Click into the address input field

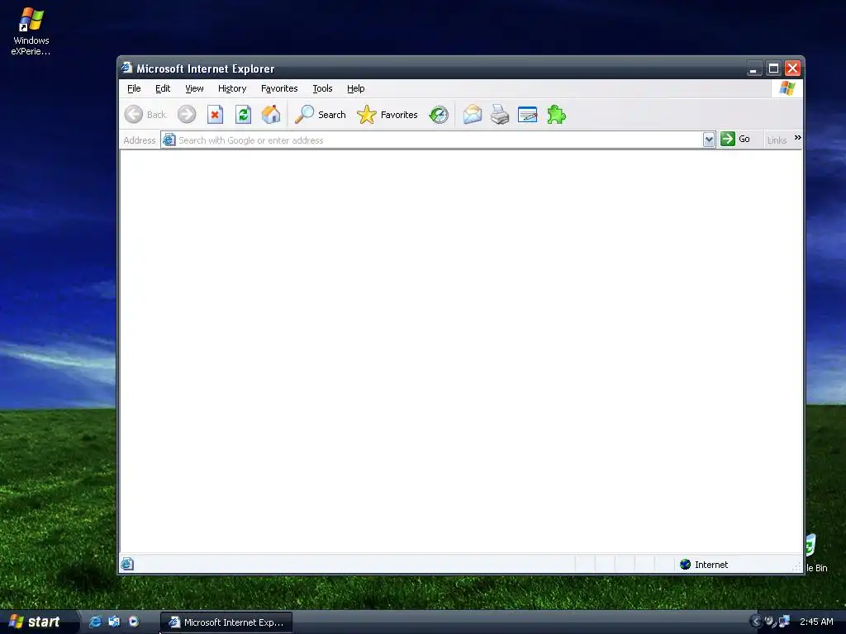coord(440,140)
